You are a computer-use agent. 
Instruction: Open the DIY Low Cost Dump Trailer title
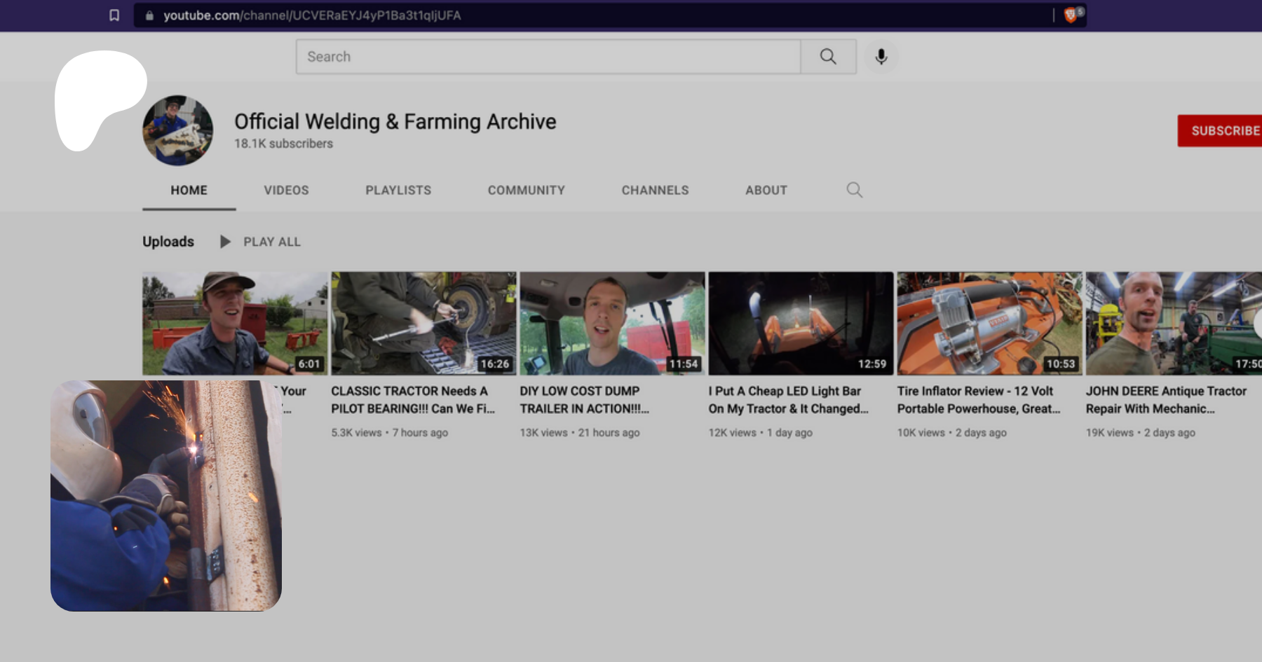coord(584,400)
